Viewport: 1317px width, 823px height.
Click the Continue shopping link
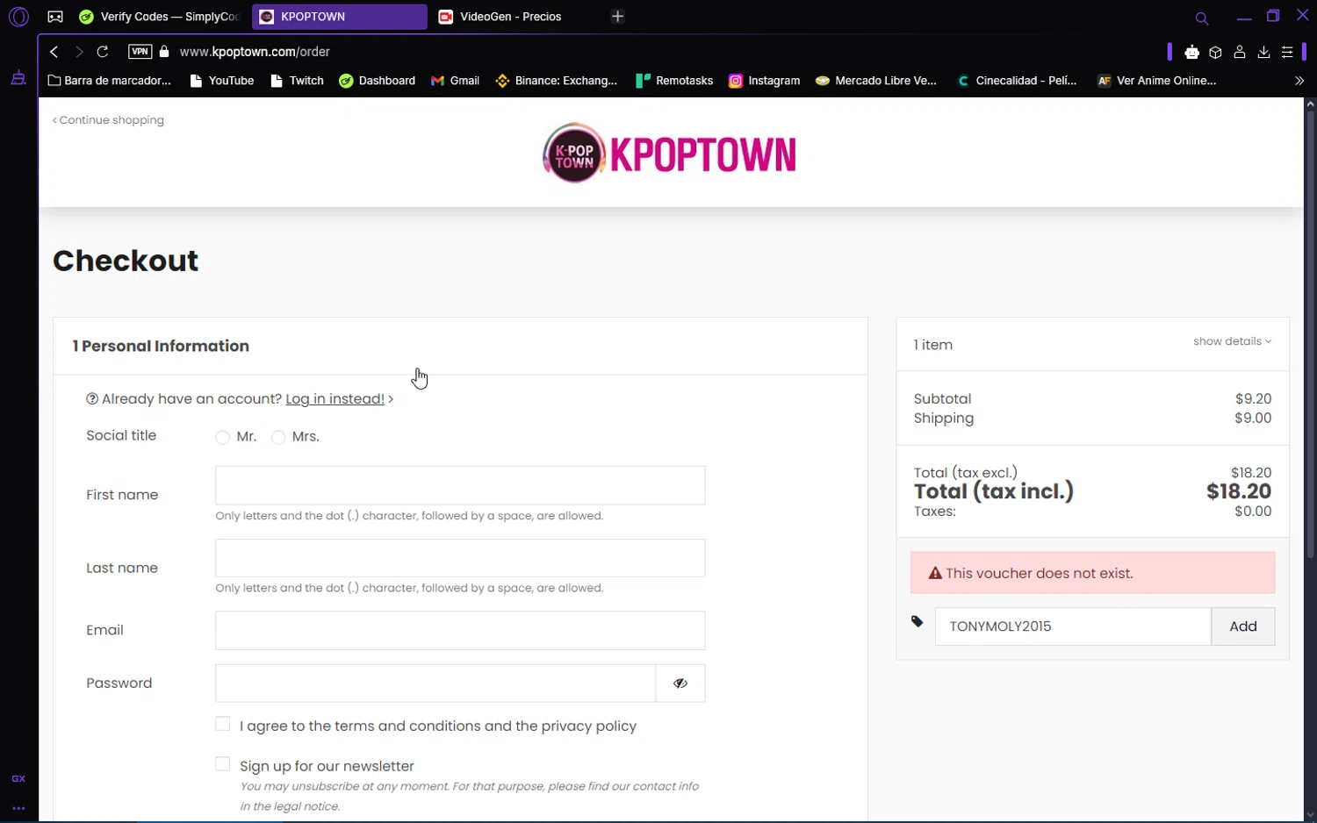(x=108, y=120)
